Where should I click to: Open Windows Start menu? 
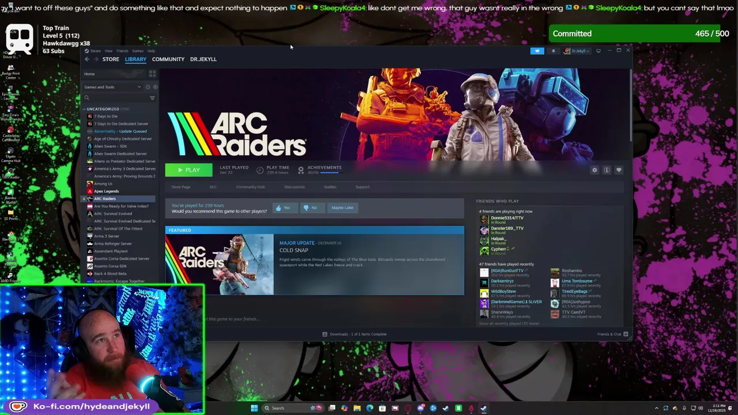coord(254,408)
